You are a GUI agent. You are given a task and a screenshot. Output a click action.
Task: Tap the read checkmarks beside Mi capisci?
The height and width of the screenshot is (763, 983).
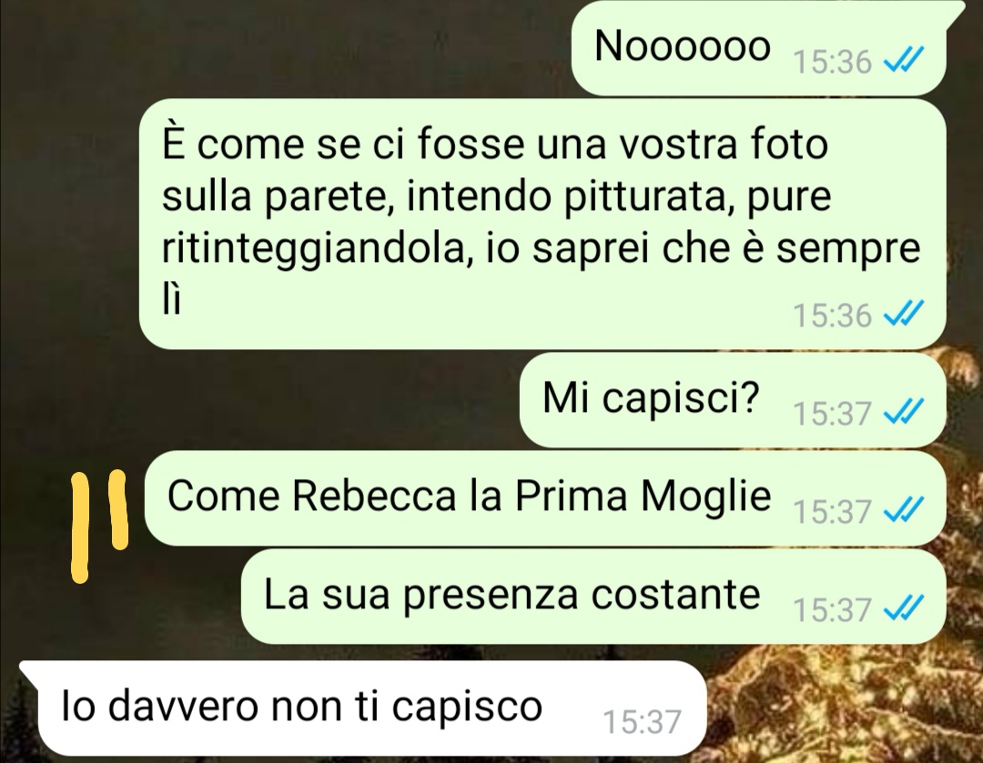(904, 412)
